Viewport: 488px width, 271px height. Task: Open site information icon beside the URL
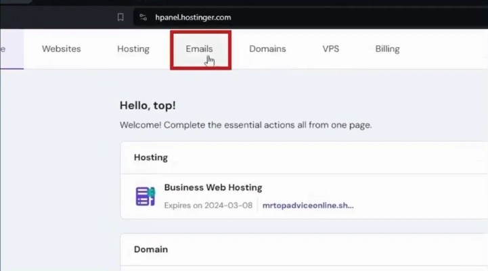point(142,18)
